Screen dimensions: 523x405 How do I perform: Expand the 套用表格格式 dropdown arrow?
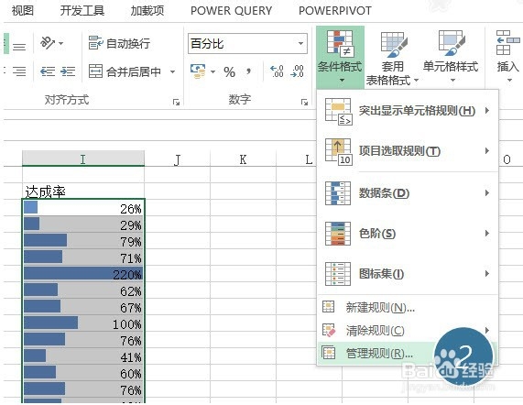coord(416,80)
